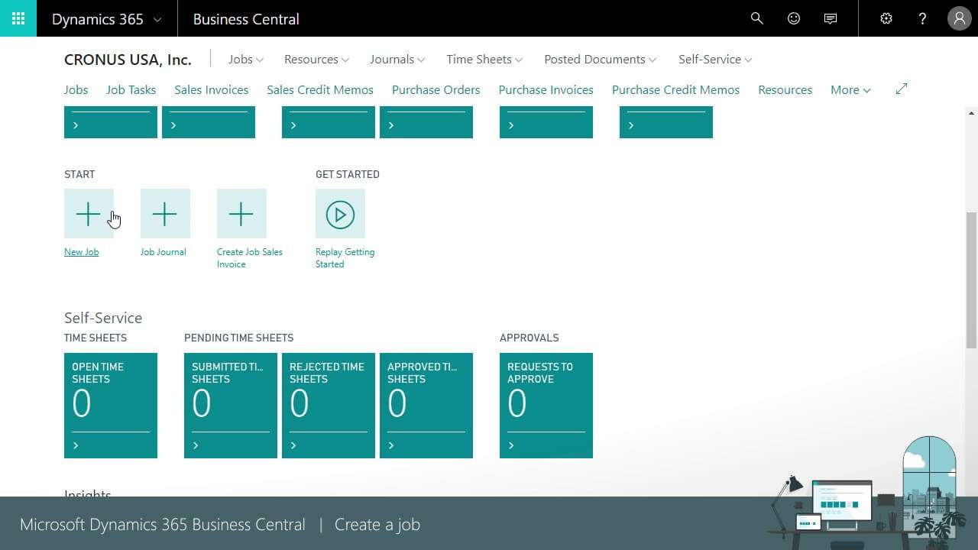Open the Posted Documents menu
This screenshot has width=978, height=550.
[599, 59]
